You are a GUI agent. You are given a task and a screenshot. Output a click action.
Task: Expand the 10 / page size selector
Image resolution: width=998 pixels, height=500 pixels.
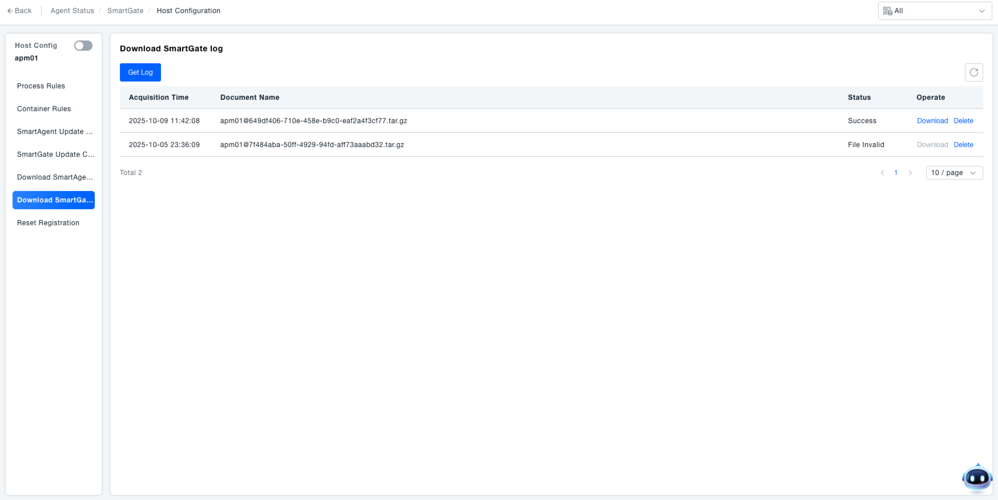click(x=953, y=173)
